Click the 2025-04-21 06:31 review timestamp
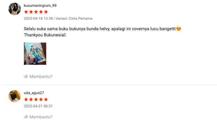Viewport: 217px width, 124px height. (x=38, y=106)
